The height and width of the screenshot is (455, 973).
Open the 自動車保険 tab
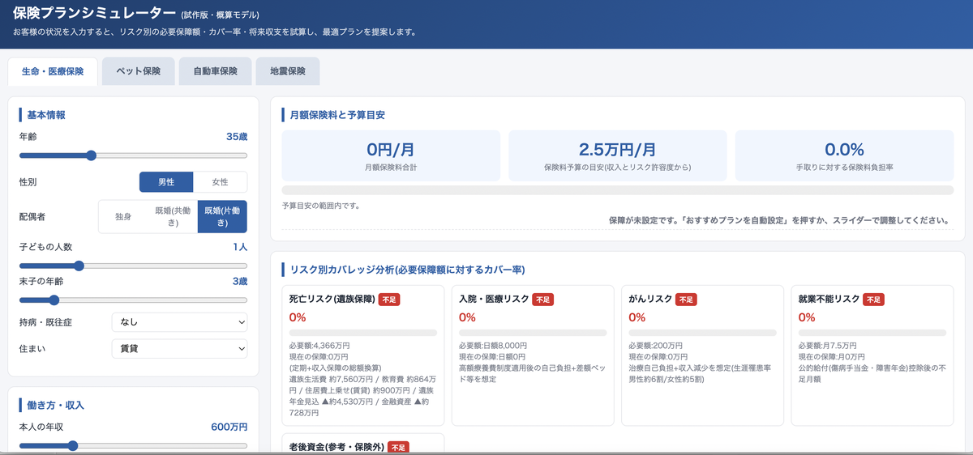coord(215,71)
